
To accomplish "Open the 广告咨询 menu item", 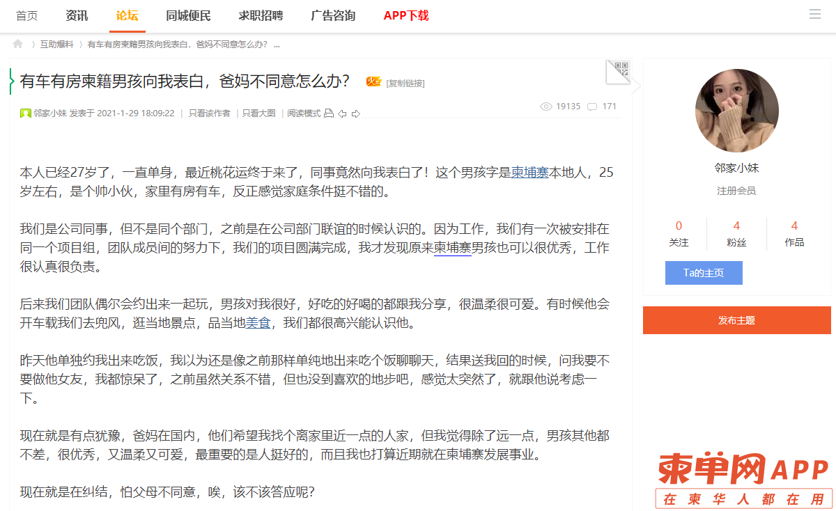I will click(333, 15).
